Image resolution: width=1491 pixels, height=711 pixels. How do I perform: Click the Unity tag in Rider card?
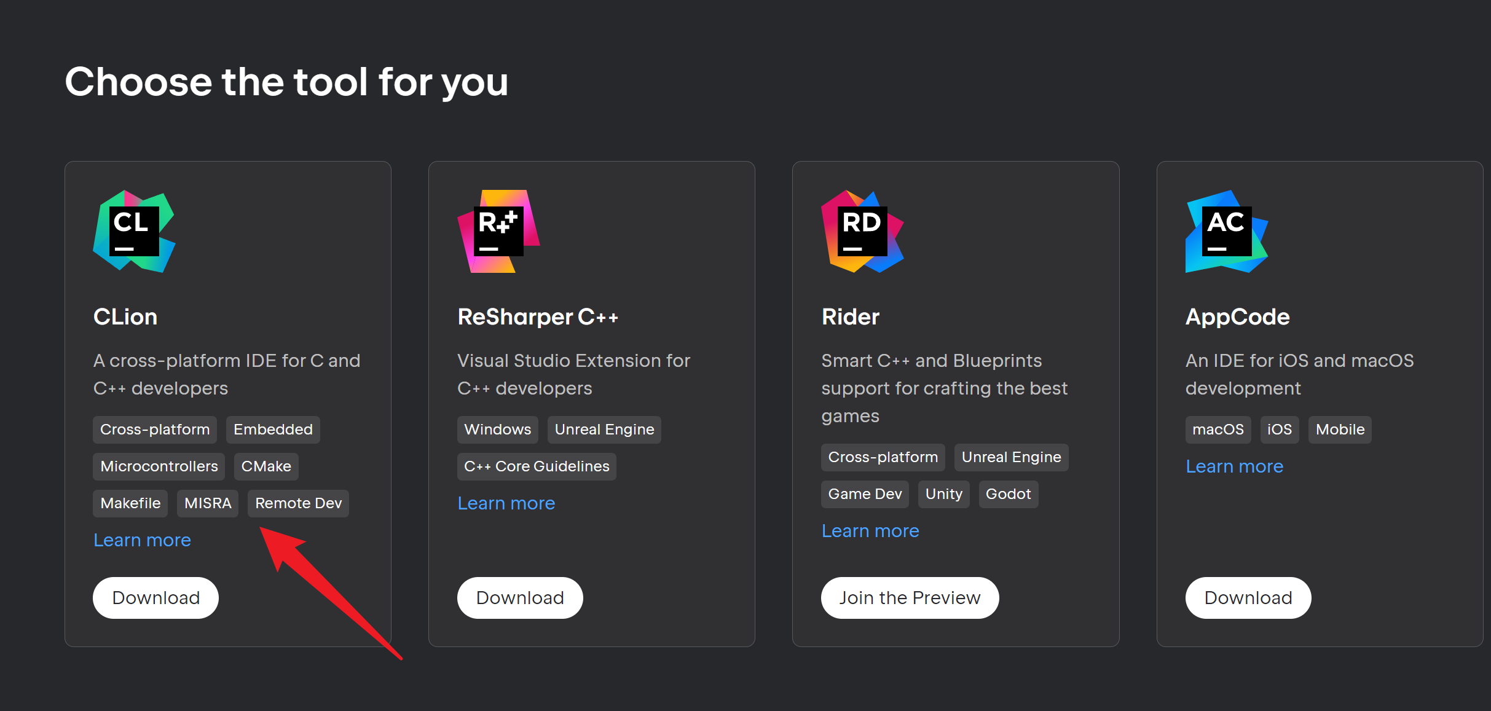[x=943, y=494]
